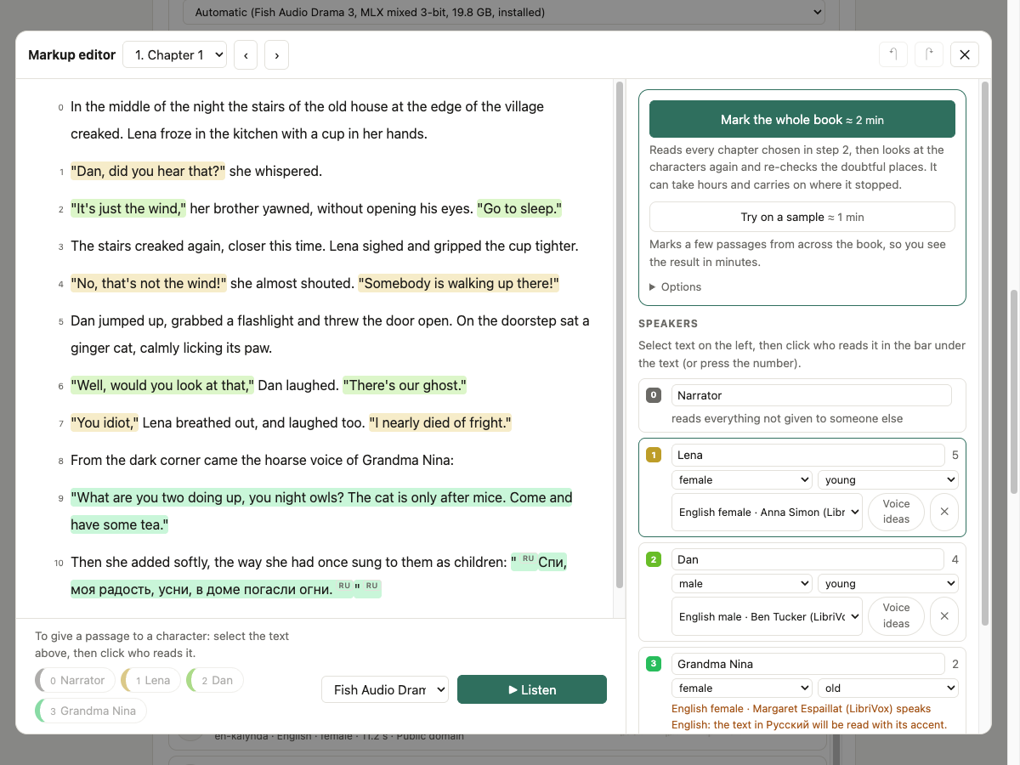Open Dan's voice dropdown Ben Tucker
This screenshot has height=765, width=1020.
767,616
